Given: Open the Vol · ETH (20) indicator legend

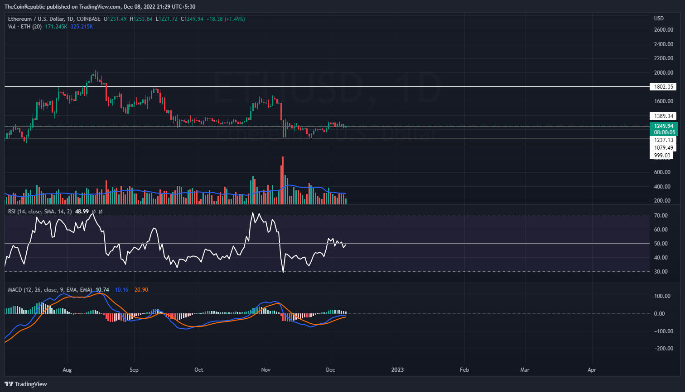Looking at the screenshot, I should coord(25,27).
